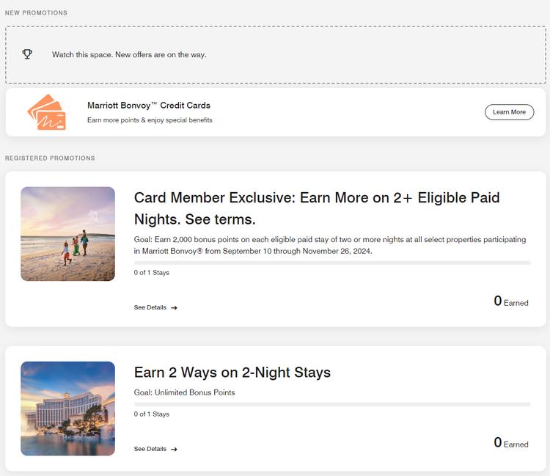Open the beach family photo thumbnail
The height and width of the screenshot is (476, 550).
tap(67, 234)
